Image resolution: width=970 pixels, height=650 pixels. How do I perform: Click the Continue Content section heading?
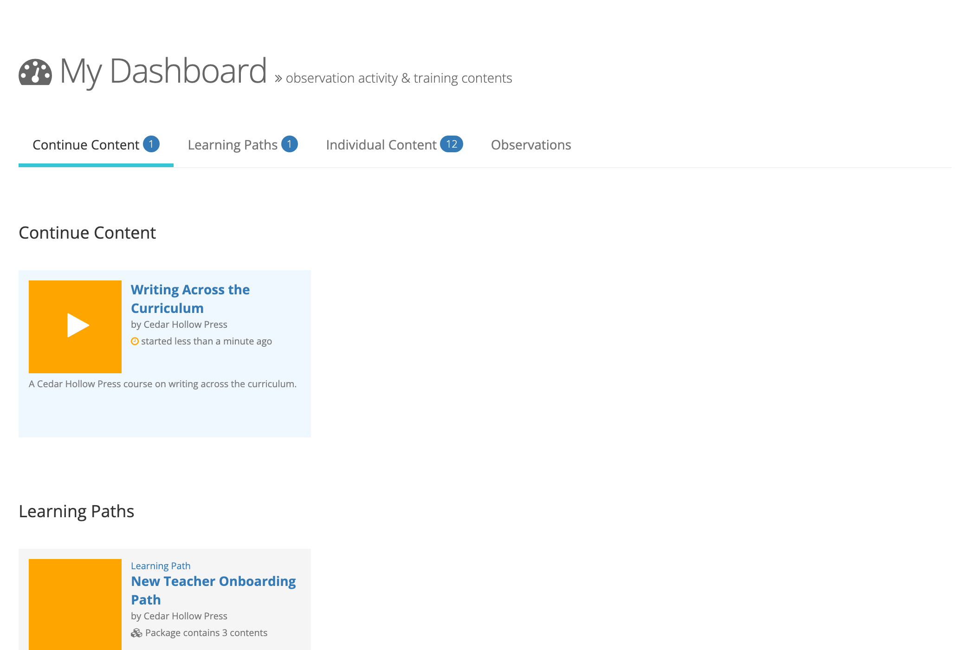[87, 233]
